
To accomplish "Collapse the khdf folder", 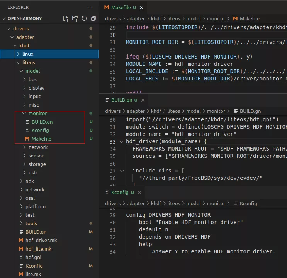I will [49, 45].
